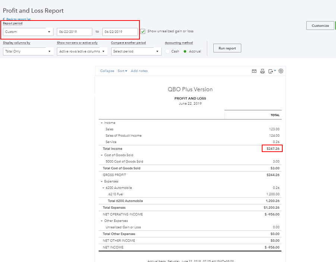
Task: Click the QBO Plus Version report title
Action: [x=190, y=89]
